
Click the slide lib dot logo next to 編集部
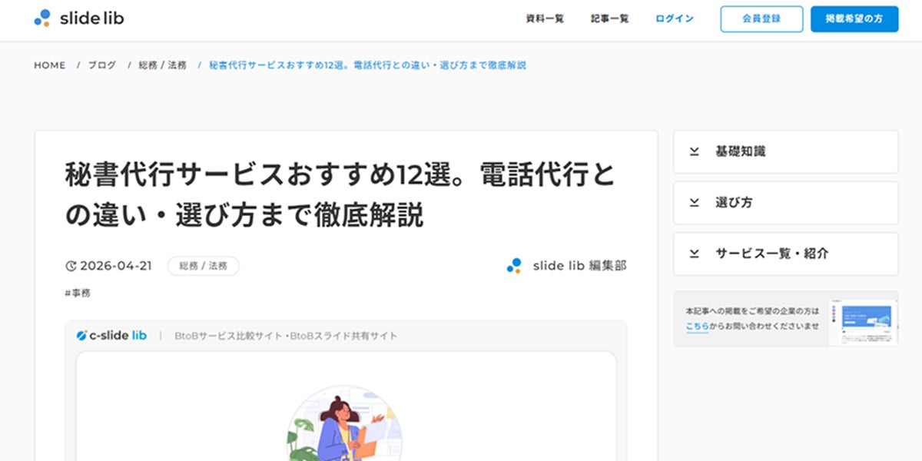(513, 266)
